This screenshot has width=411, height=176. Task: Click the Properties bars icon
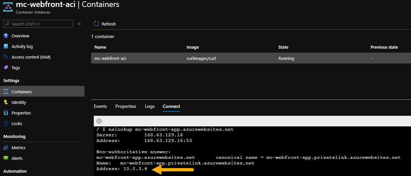pos(6,113)
